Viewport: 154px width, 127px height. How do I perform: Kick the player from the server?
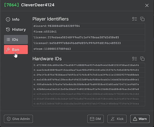117,119
